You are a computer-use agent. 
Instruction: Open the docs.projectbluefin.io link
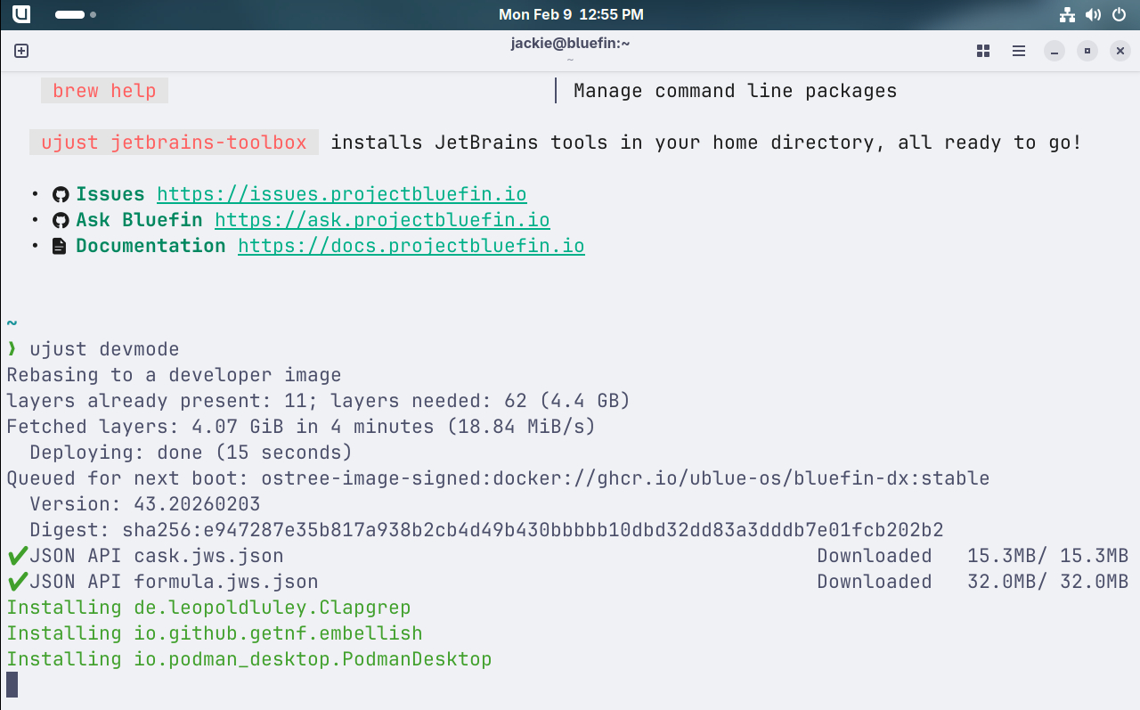411,246
